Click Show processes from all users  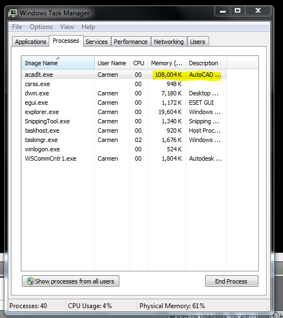[71, 281]
